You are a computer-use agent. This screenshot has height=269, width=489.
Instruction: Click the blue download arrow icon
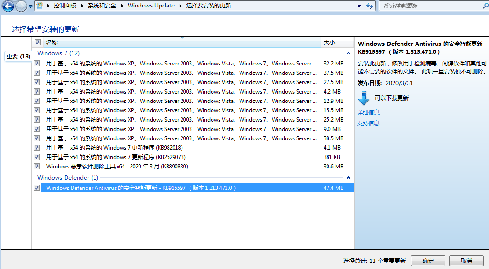point(364,98)
